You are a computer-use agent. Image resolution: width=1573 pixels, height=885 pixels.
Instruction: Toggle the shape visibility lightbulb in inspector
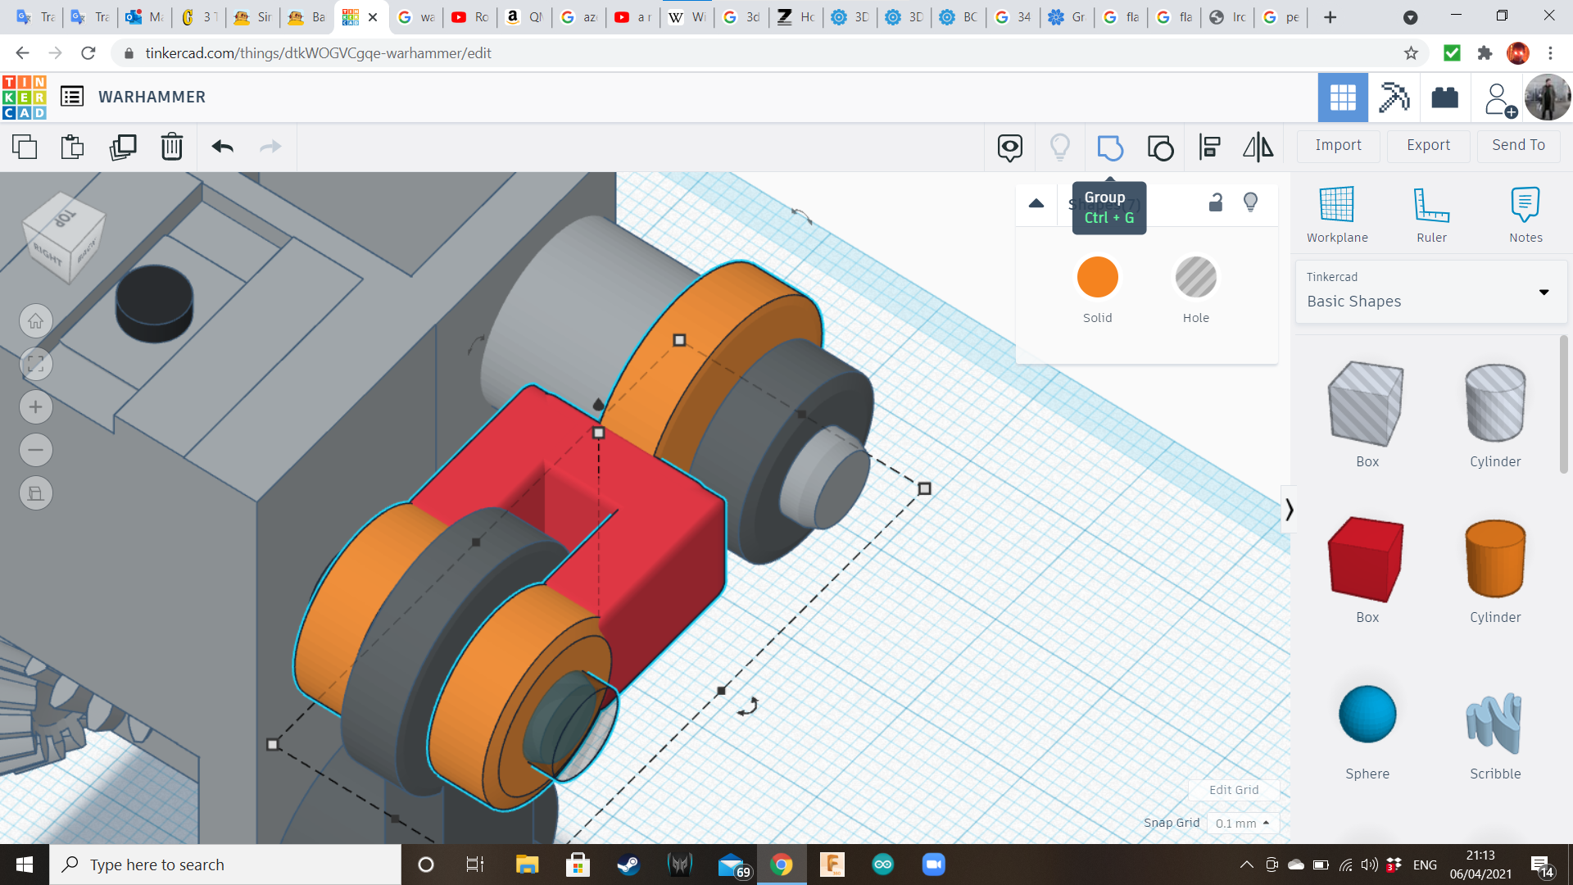1250,202
